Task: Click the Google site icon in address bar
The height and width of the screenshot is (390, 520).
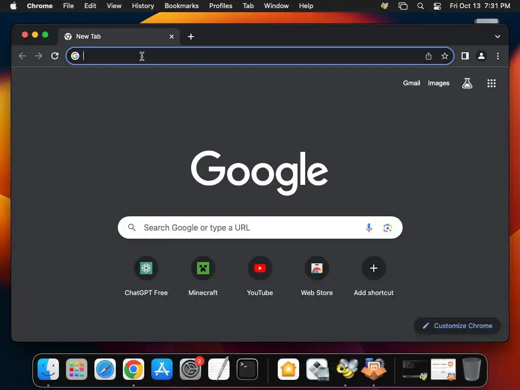Action: [75, 56]
